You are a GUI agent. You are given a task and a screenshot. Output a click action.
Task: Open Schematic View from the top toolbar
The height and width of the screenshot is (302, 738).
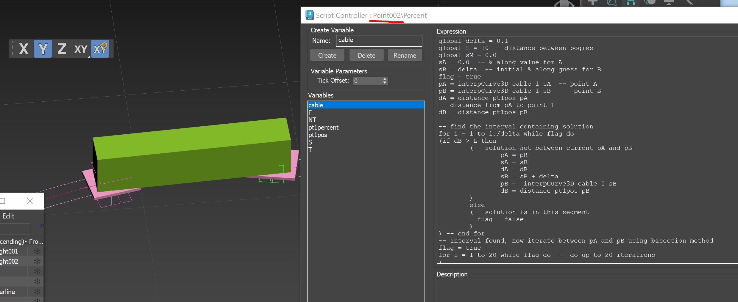coord(631,4)
